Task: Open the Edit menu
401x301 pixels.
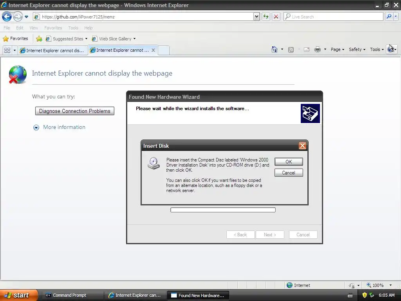Action: (x=20, y=28)
